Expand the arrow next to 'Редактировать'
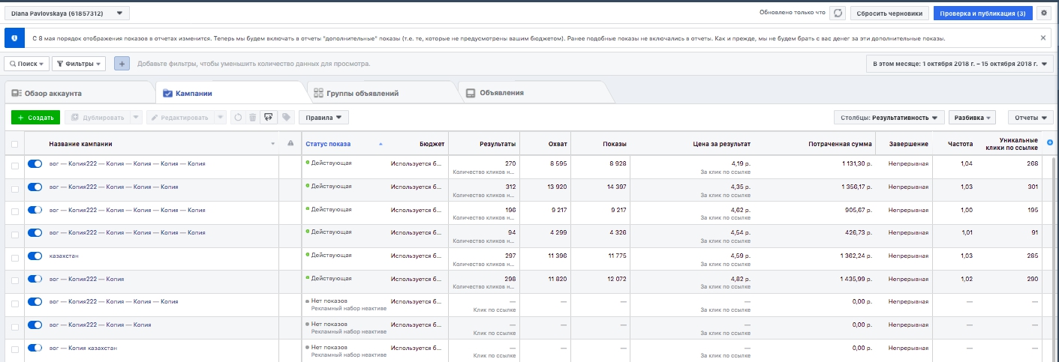Image resolution: width=1059 pixels, height=362 pixels. click(x=220, y=117)
